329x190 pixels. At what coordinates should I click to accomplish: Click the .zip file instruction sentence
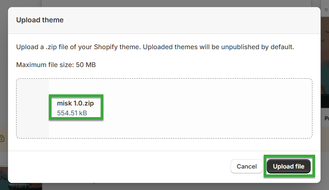(155, 47)
